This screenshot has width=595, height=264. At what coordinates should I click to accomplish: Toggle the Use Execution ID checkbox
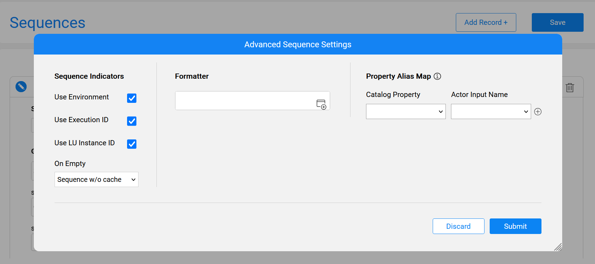tap(132, 121)
